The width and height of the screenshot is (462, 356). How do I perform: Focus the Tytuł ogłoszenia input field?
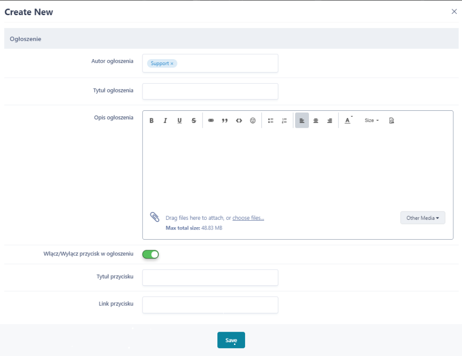210,91
